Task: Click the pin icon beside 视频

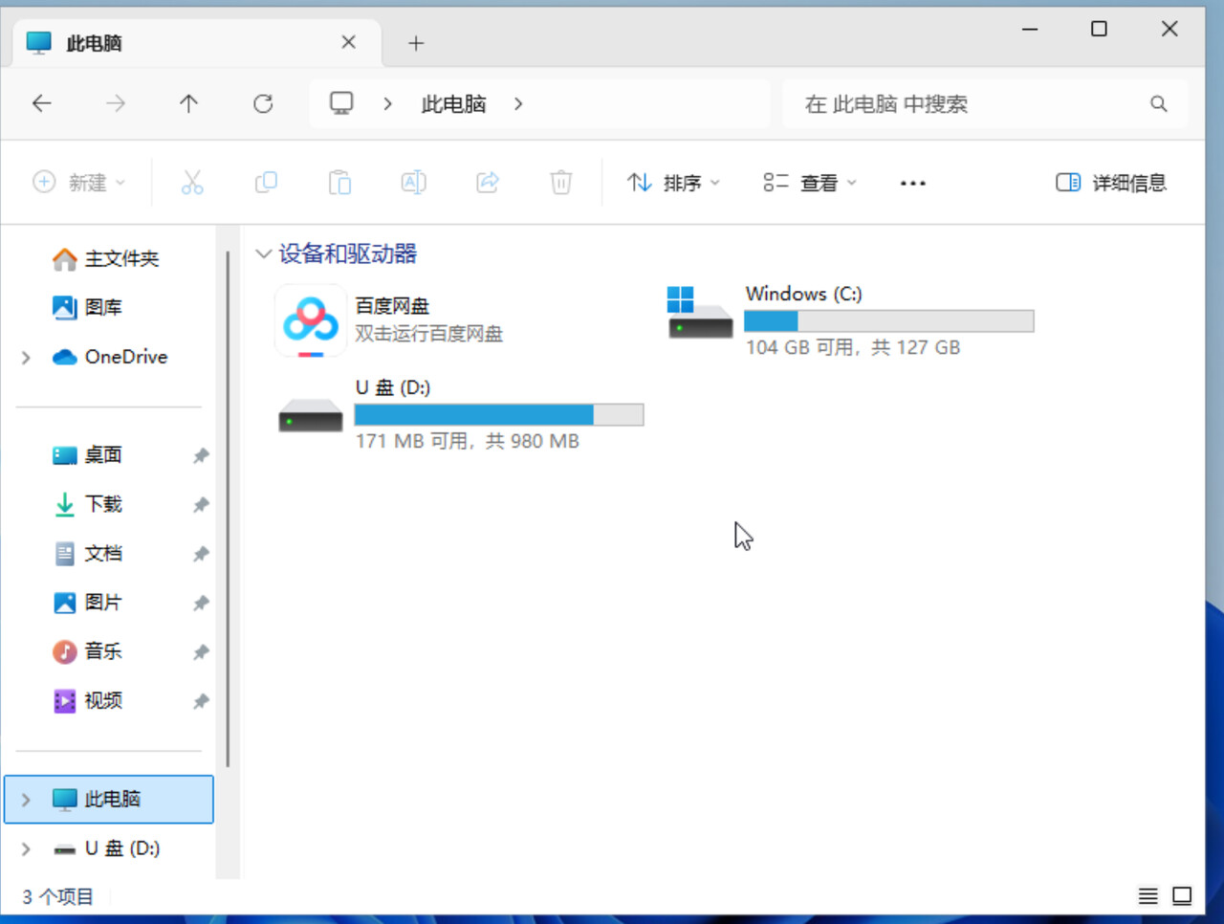Action: point(201,701)
